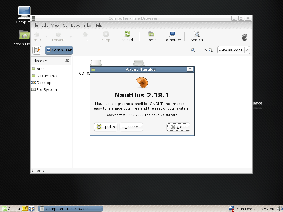Click the volume control tray icon

[280, 209]
